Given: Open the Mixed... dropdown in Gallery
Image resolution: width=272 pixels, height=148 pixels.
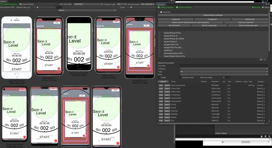Looking at the screenshot, I should point(87,10).
